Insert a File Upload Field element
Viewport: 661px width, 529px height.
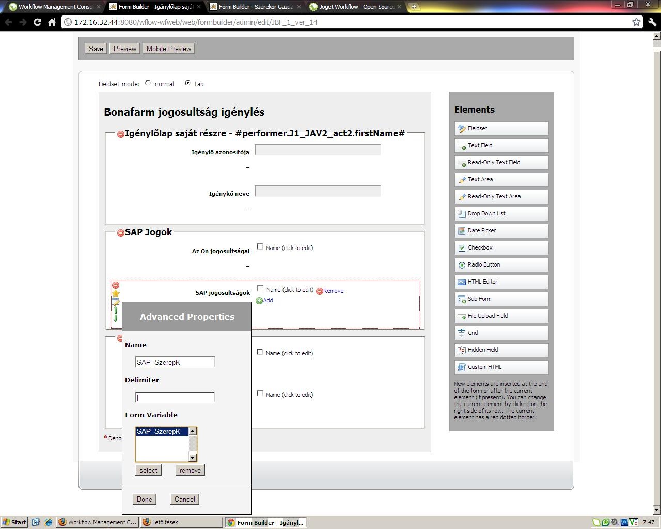[x=501, y=316]
